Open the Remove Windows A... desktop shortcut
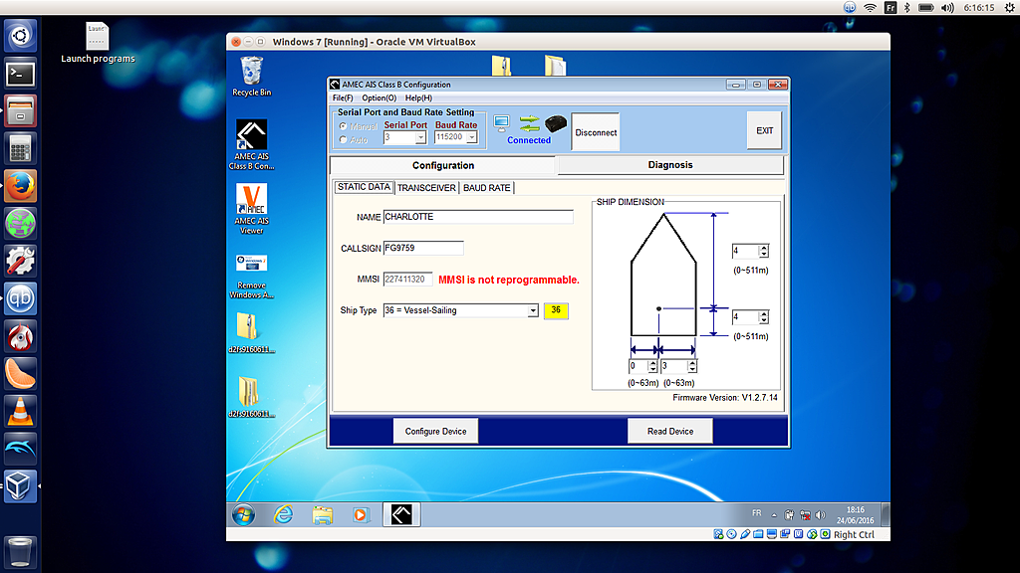Image resolution: width=1020 pixels, height=573 pixels. coord(252,277)
